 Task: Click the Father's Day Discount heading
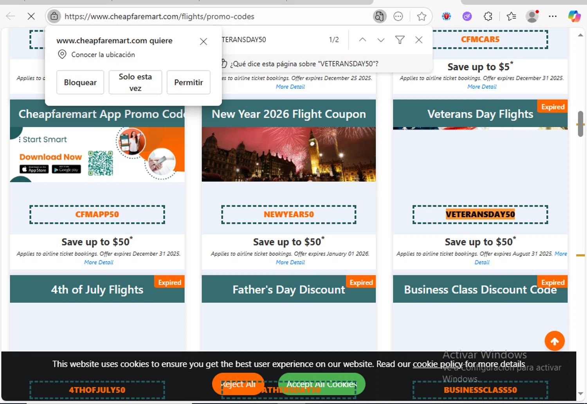pyautogui.click(x=289, y=289)
